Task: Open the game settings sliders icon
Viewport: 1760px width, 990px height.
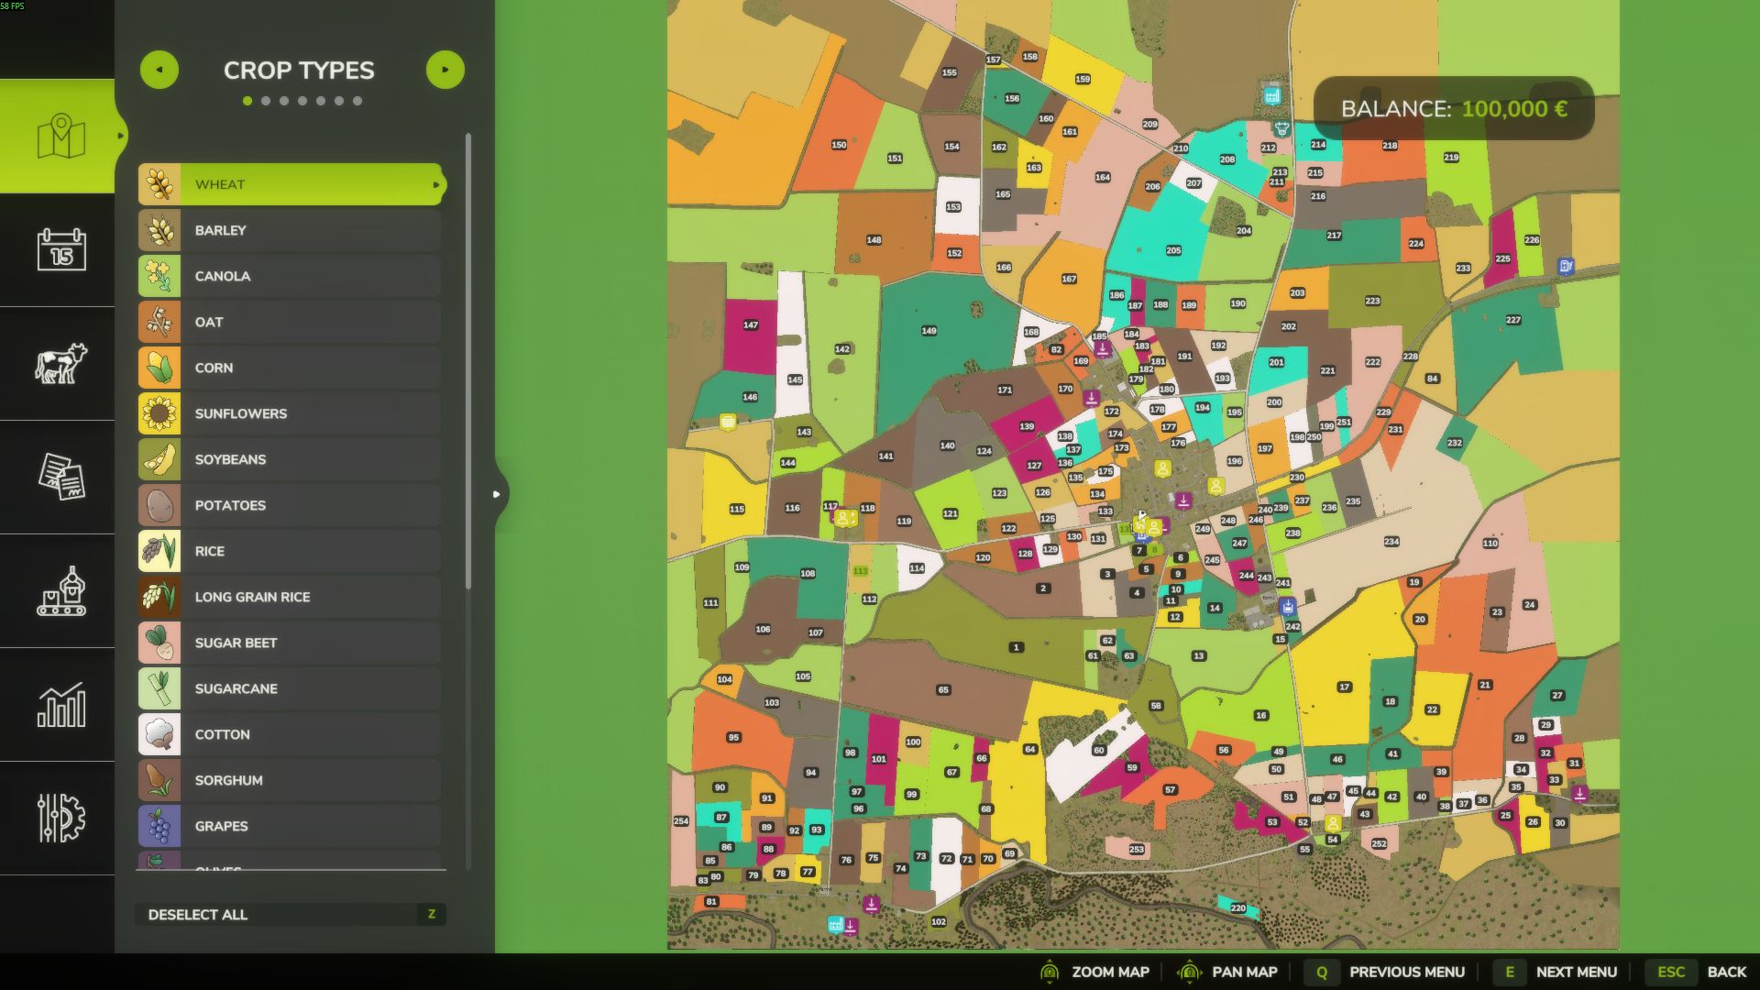Action: 60,818
